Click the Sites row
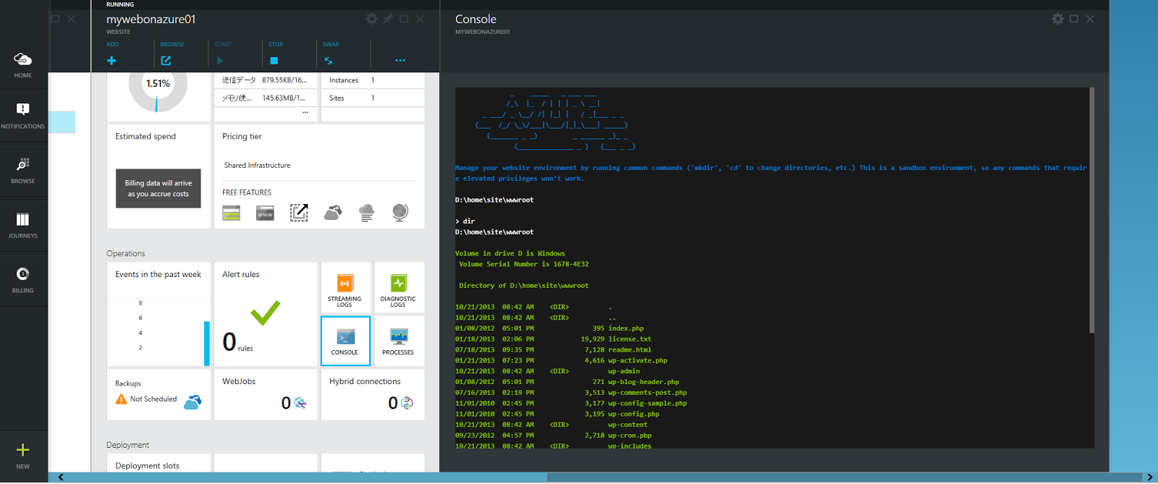This screenshot has height=484, width=1158. tap(373, 98)
